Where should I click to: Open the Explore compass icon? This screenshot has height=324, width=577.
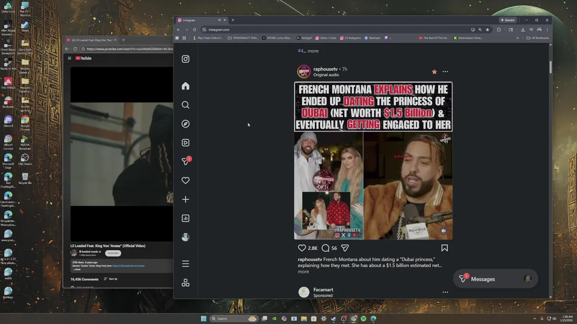click(185, 124)
